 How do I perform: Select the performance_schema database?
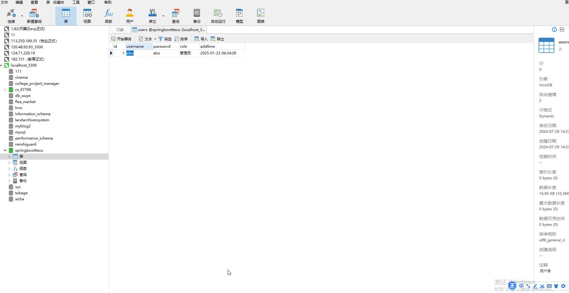coord(34,138)
